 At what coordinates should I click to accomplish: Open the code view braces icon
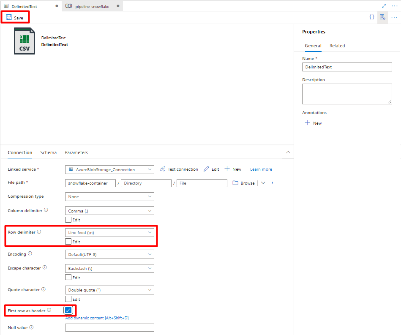click(x=372, y=17)
